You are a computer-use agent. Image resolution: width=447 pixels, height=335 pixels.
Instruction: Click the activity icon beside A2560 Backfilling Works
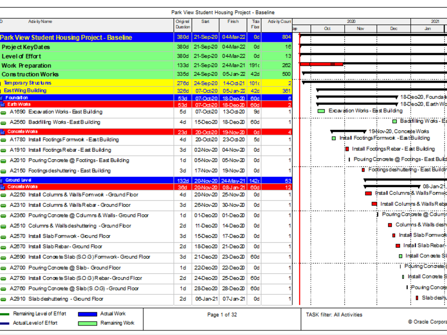pyautogui.click(x=4, y=122)
